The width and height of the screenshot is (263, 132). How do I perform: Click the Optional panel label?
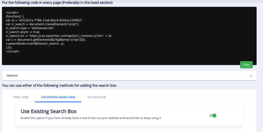click(12, 76)
